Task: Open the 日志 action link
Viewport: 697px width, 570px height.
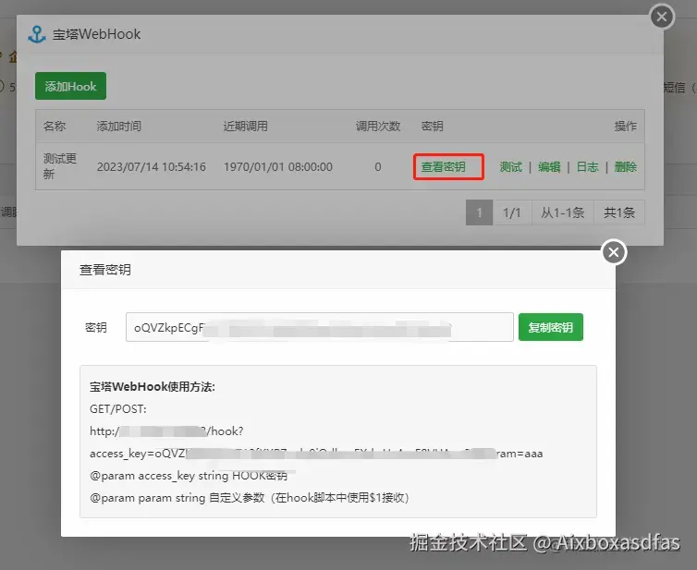Action: [x=587, y=167]
